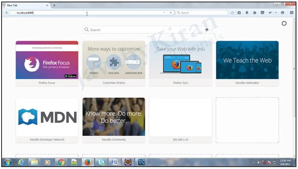298x169 pixels.
Task: Open the Firefox hamburger menu
Action: click(x=292, y=13)
